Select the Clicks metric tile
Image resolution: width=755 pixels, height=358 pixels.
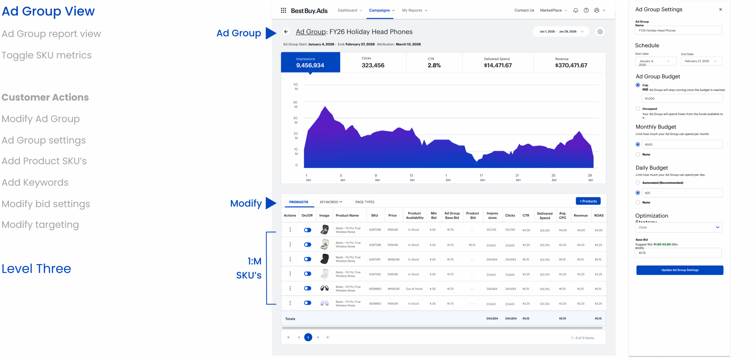click(373, 62)
